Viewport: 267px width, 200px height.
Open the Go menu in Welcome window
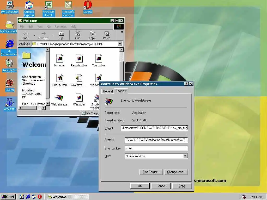(x=49, y=27)
